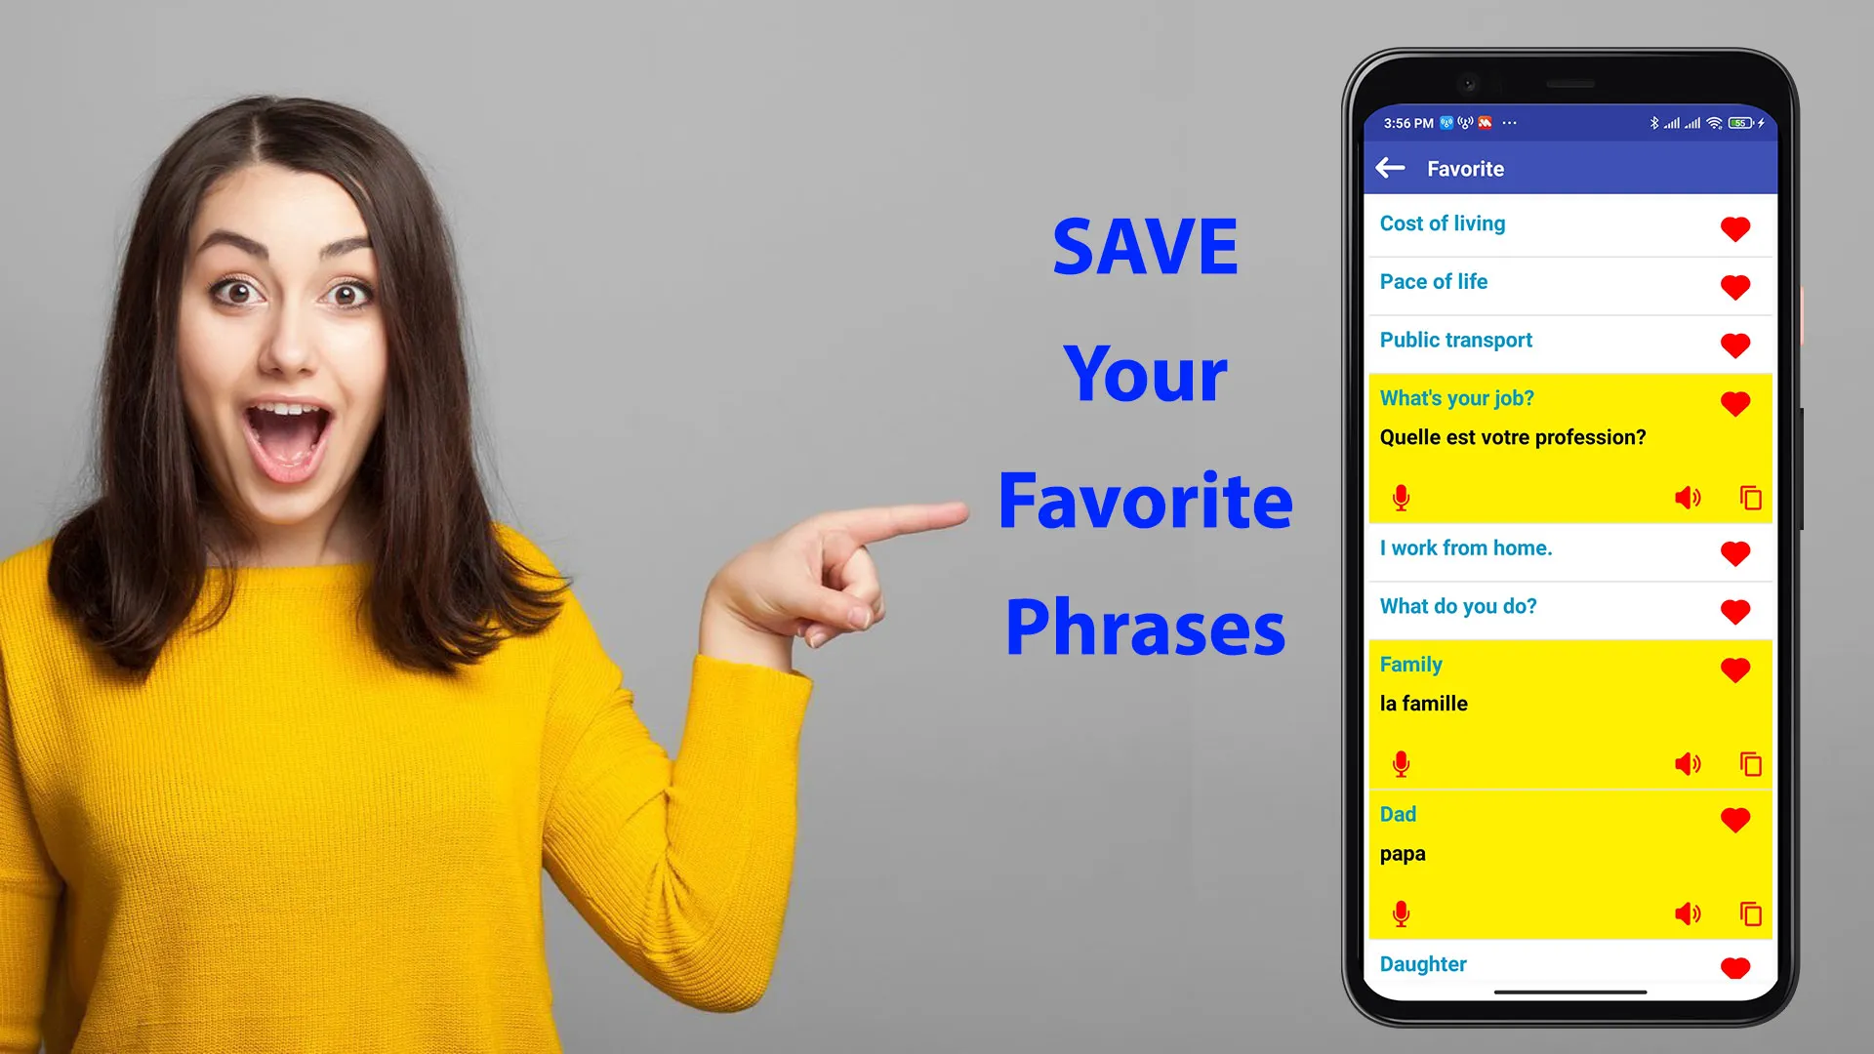This screenshot has width=1874, height=1054.
Task: Tap microphone icon on 'Dad' phrase
Action: click(x=1403, y=913)
